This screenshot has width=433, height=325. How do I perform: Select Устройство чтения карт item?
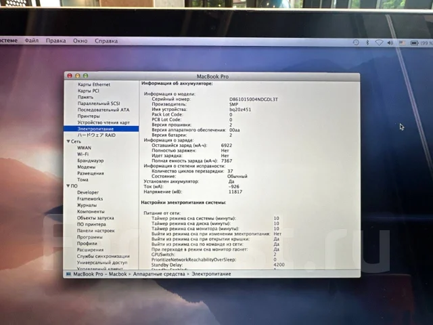[104, 123]
